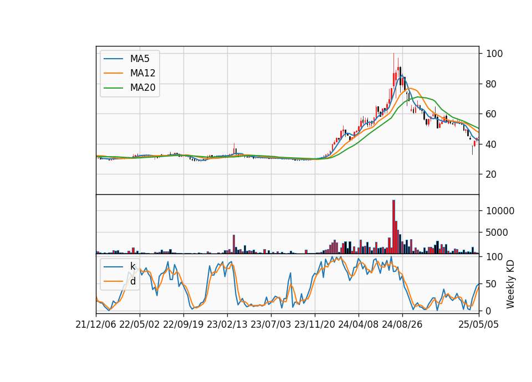Screen dimensions: 532x382
Task: Click the 5000 volume axis tick label
Action: (x=497, y=233)
